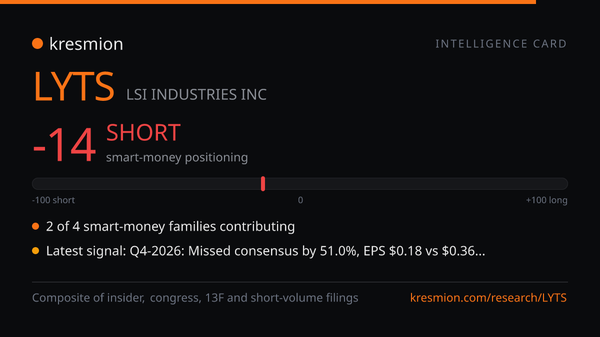Click orange bullet beside smart-money families
Image resolution: width=600 pixels, height=337 pixels.
point(35,227)
